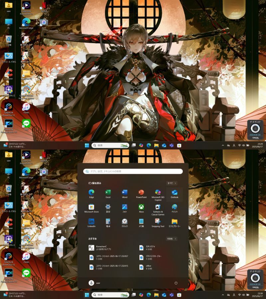Select iTunes desktop icon in lower screenshot
The height and width of the screenshot is (299, 266).
click(26, 257)
